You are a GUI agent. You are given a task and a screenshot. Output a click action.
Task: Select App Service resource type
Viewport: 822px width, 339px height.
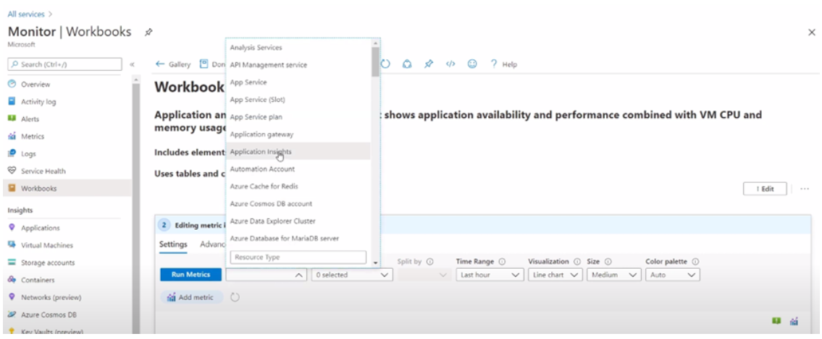298,82
